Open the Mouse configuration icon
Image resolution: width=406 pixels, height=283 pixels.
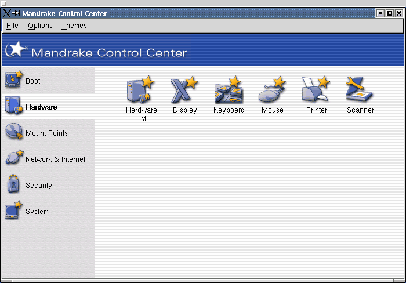coord(272,90)
